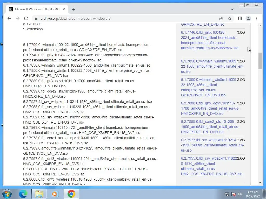Open the Chrome profile menu

coord(248,18)
